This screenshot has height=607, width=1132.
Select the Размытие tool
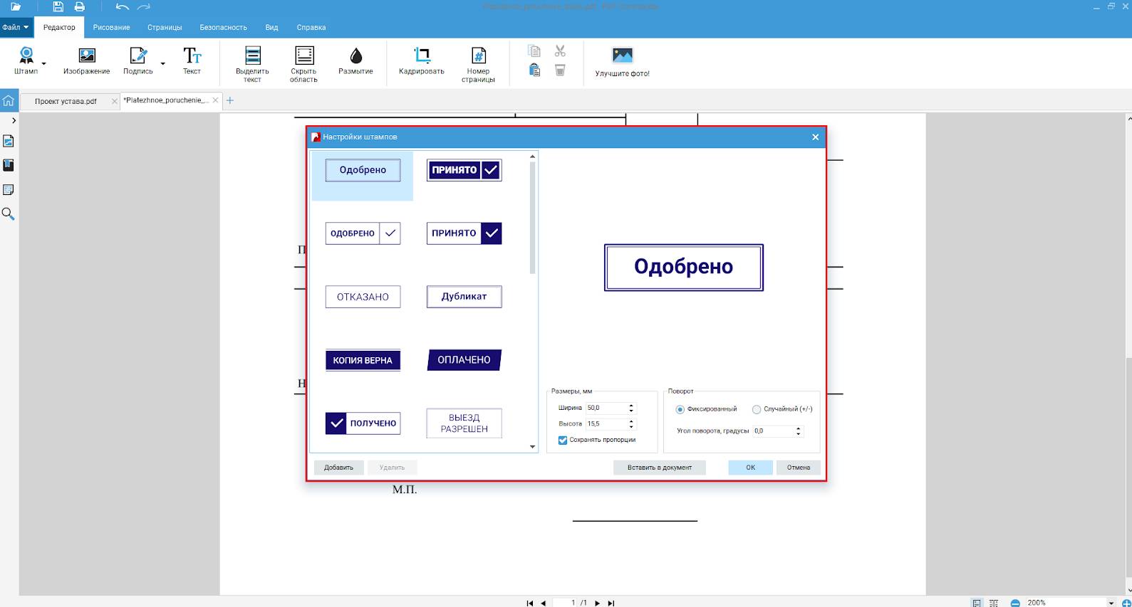click(x=355, y=60)
